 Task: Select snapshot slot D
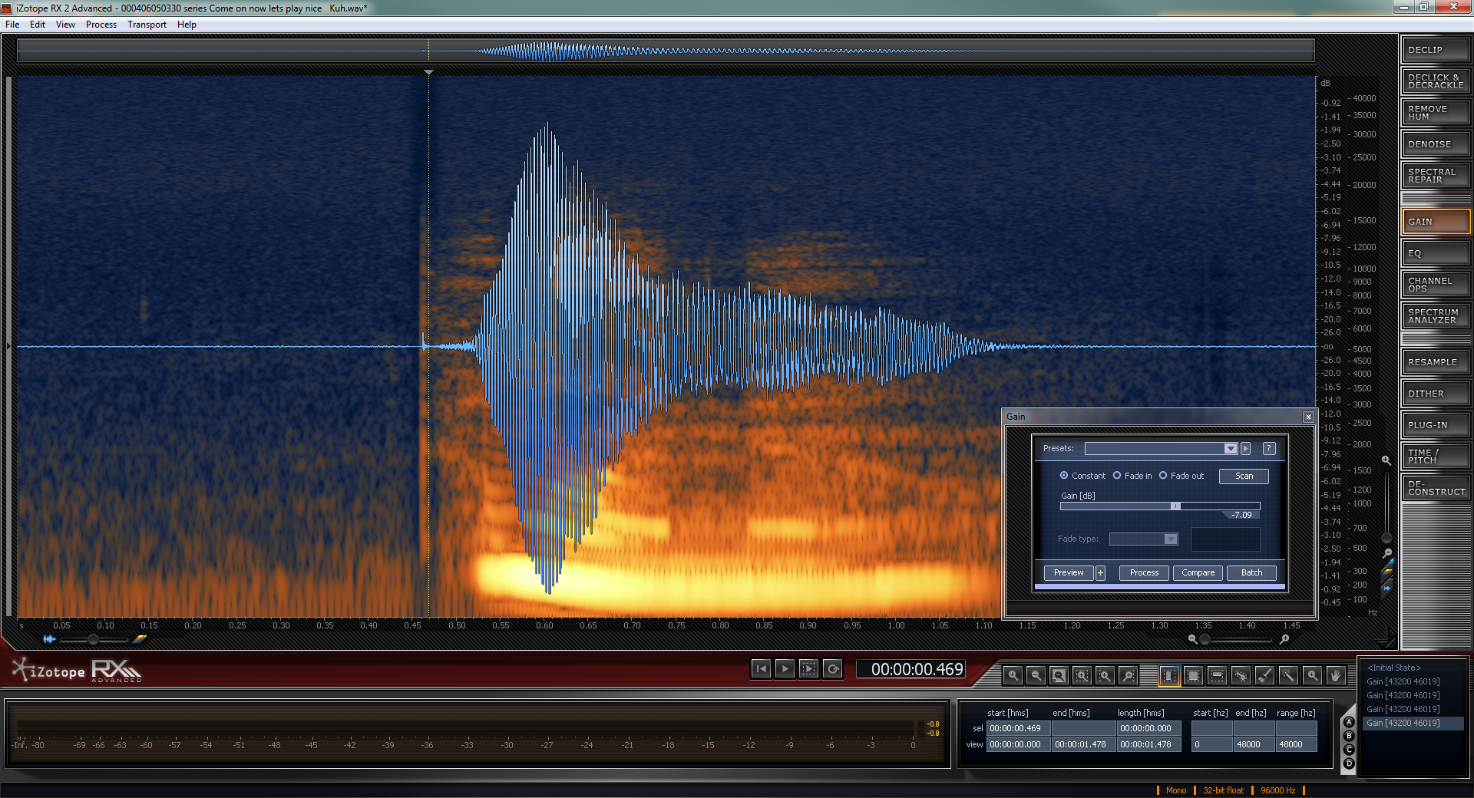pos(1349,763)
